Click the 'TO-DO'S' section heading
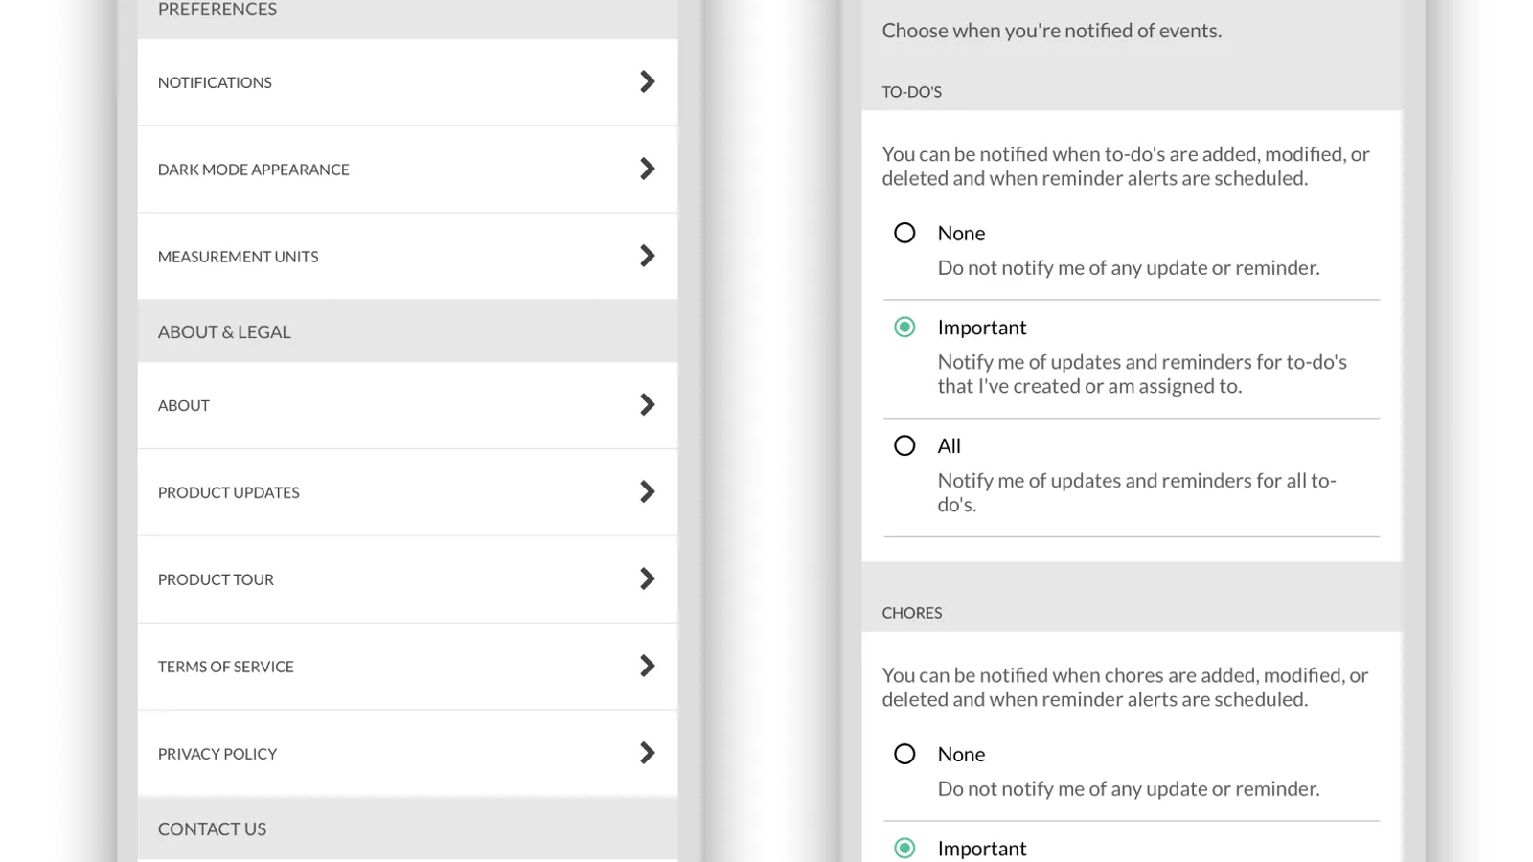Image resolution: width=1533 pixels, height=862 pixels. (912, 92)
